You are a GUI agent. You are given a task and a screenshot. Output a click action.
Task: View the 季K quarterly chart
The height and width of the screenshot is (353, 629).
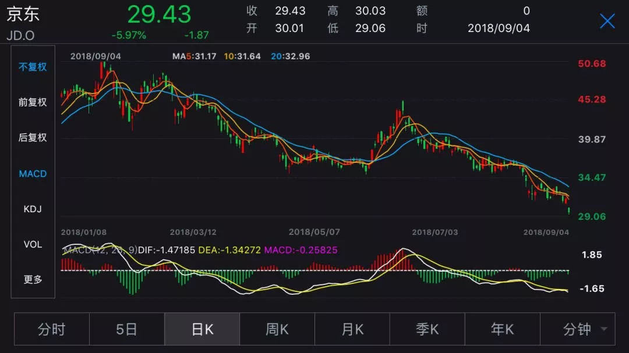[x=427, y=329]
